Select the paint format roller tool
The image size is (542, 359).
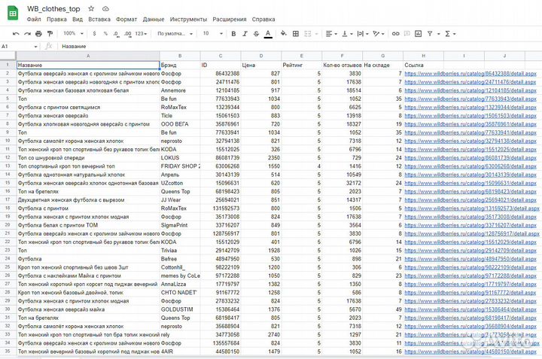[50, 34]
